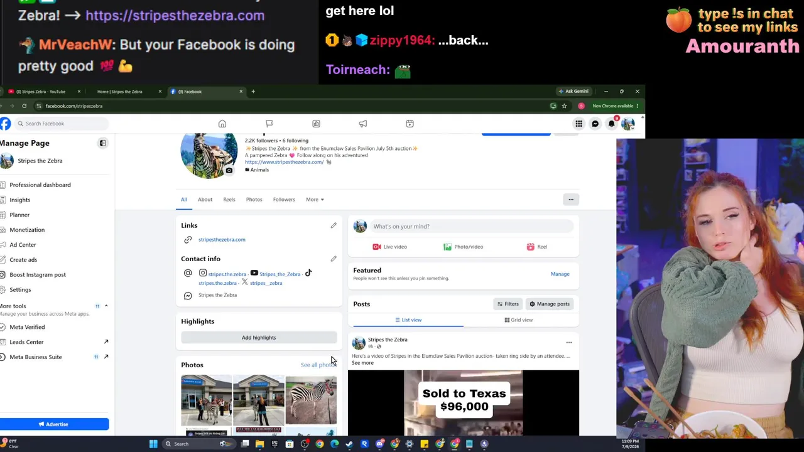804x452 pixels.
Task: Create a Reel from the composer
Action: (537, 247)
